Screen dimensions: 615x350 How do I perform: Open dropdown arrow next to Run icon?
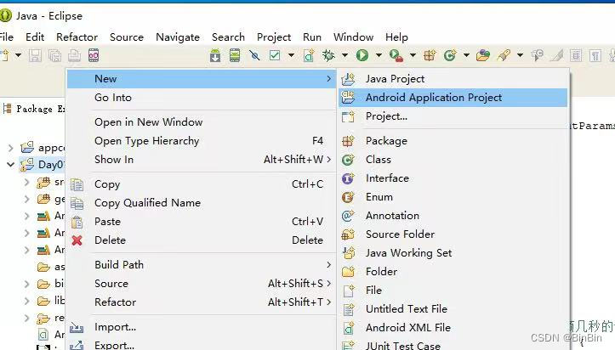pos(379,55)
